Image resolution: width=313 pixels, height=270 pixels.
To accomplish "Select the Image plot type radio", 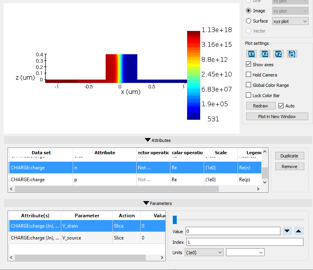I will click(248, 11).
